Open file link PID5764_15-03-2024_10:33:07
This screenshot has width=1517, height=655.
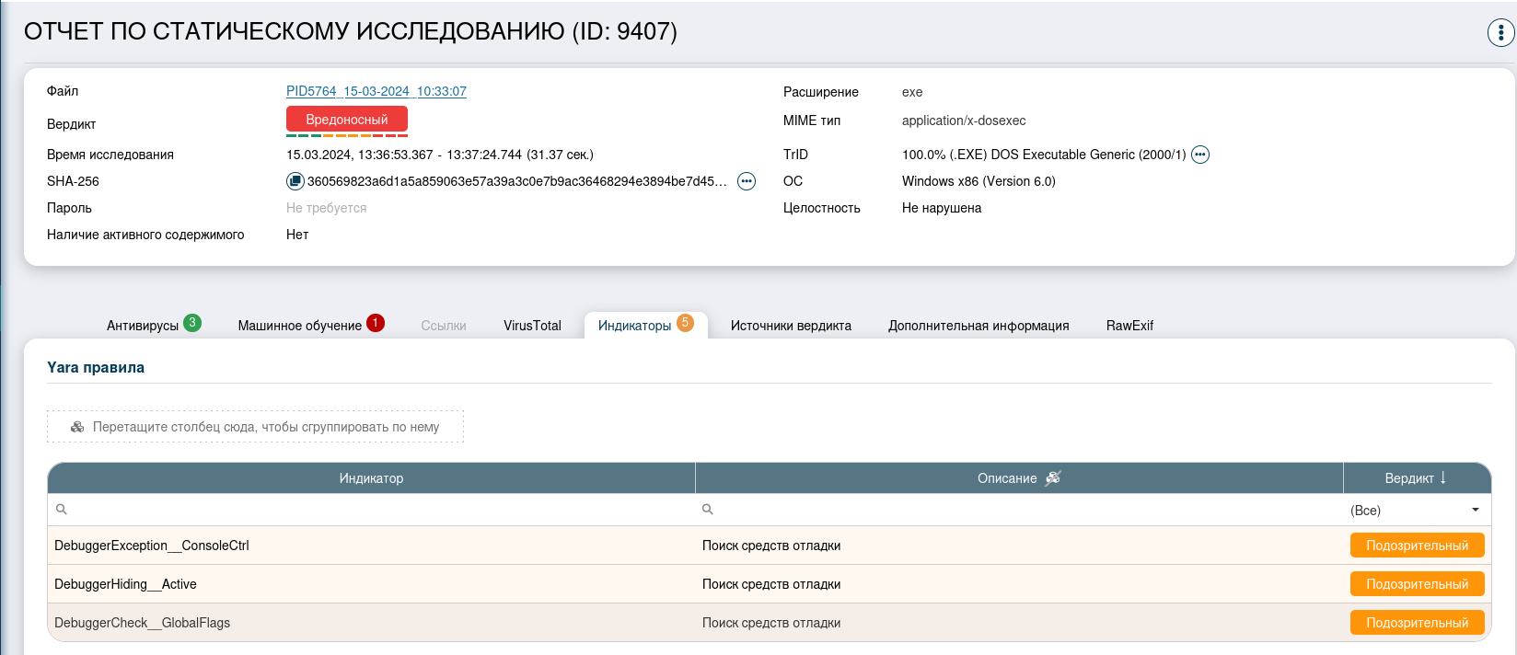[376, 91]
